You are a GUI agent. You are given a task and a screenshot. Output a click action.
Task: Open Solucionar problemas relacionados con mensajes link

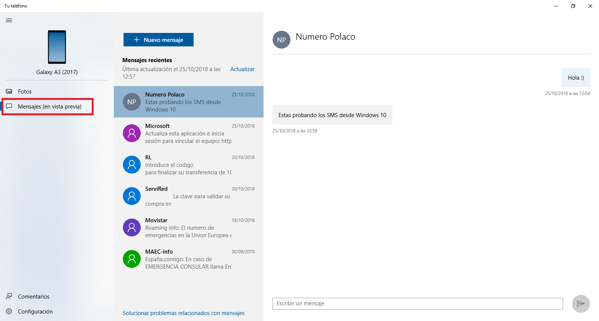click(x=183, y=313)
